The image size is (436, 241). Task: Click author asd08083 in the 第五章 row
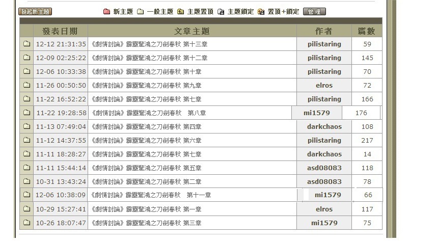click(324, 168)
